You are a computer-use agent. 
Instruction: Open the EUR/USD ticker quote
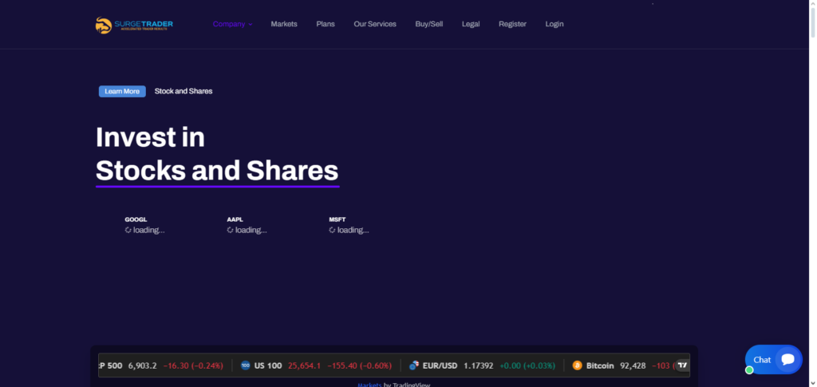coord(482,365)
